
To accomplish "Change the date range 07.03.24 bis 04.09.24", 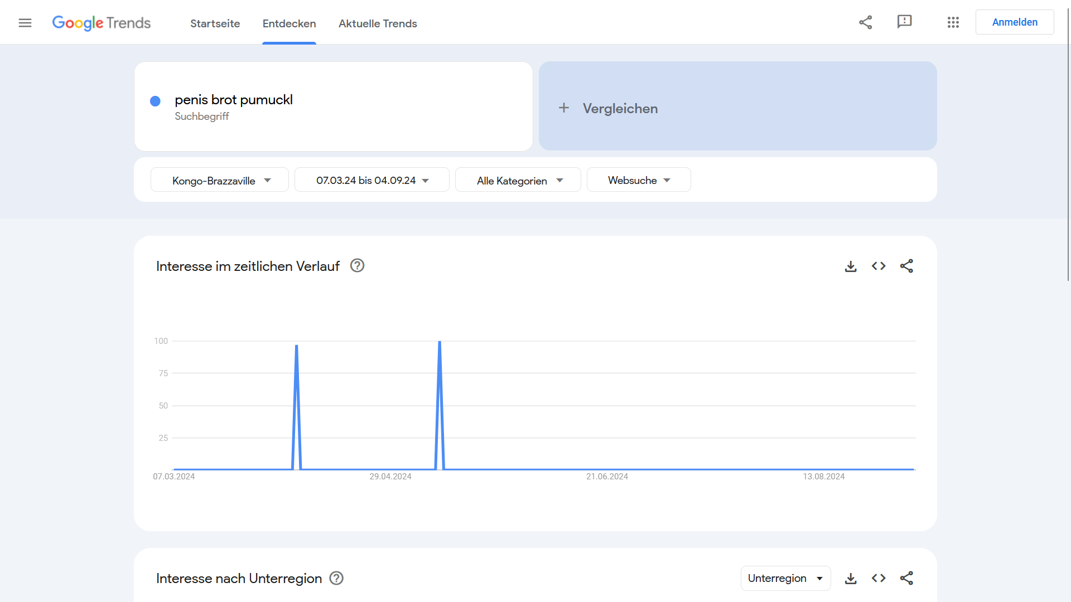I will [372, 179].
